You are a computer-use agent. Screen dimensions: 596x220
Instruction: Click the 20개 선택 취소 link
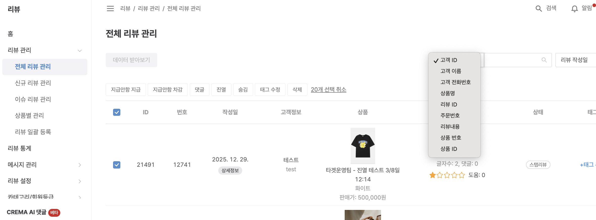coord(328,90)
